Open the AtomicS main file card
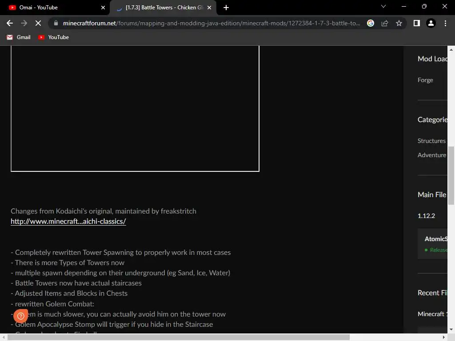The image size is (455, 341). (432, 244)
